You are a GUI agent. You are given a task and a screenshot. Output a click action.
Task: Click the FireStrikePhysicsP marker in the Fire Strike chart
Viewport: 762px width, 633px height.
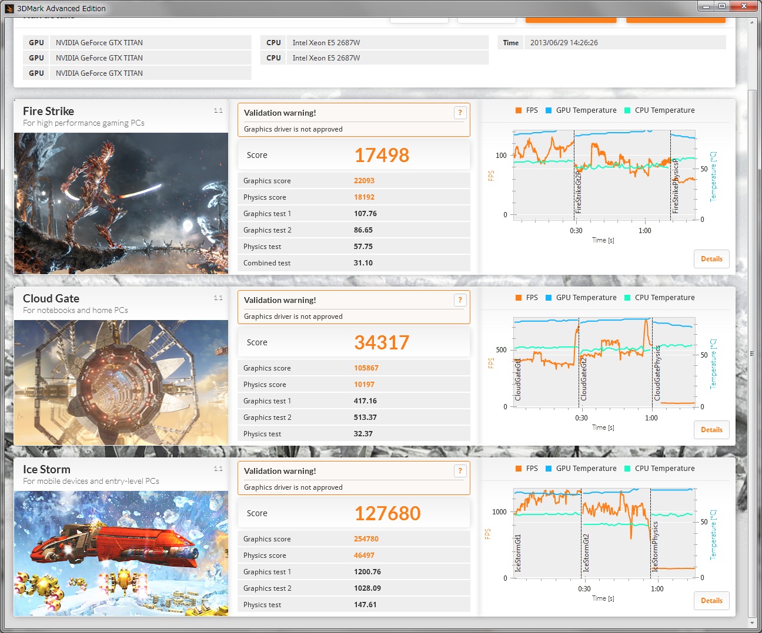tap(676, 187)
